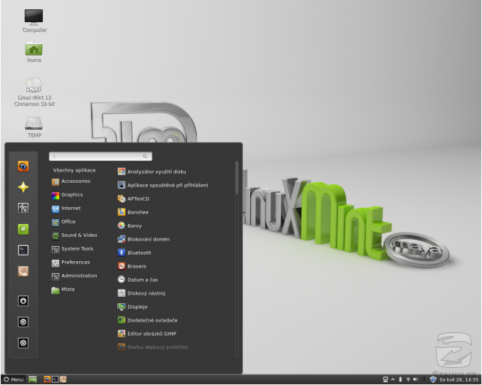Image resolution: width=482 pixels, height=385 pixels.
Task: Open Datum a čas settings
Action: pyautogui.click(x=137, y=280)
